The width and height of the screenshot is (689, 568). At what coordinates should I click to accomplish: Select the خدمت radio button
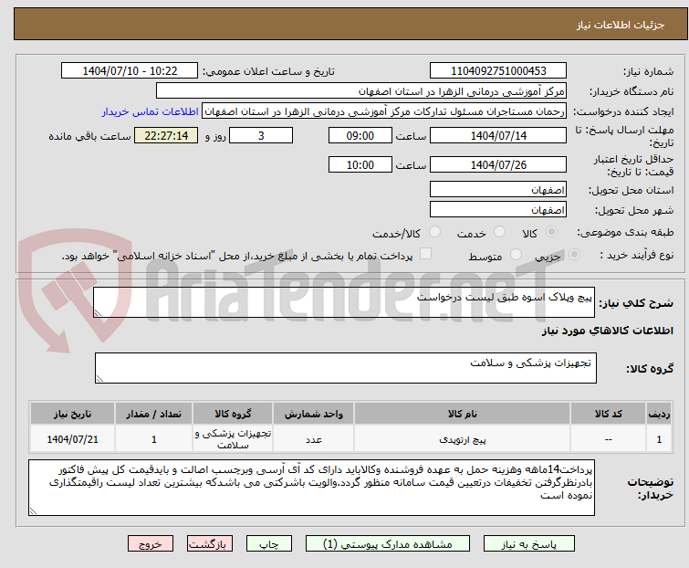pos(499,231)
